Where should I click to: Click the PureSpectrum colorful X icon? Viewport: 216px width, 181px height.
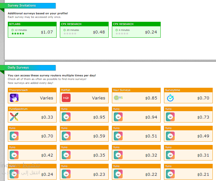pyautogui.click(x=14, y=117)
